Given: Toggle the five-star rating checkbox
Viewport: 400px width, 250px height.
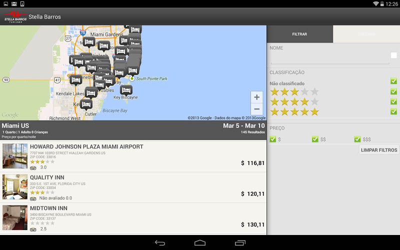Looking at the screenshot, I should coord(393,111).
